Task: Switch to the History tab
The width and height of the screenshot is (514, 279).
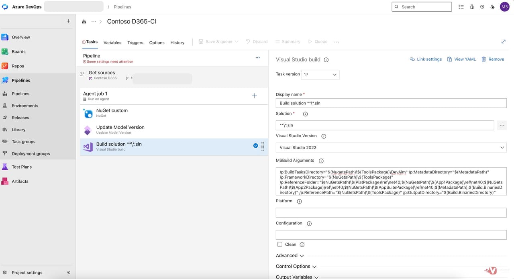Action: coord(177,43)
